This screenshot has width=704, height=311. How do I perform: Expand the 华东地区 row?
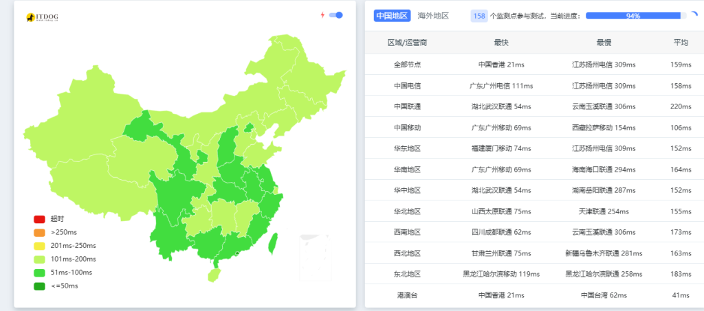pyautogui.click(x=407, y=148)
